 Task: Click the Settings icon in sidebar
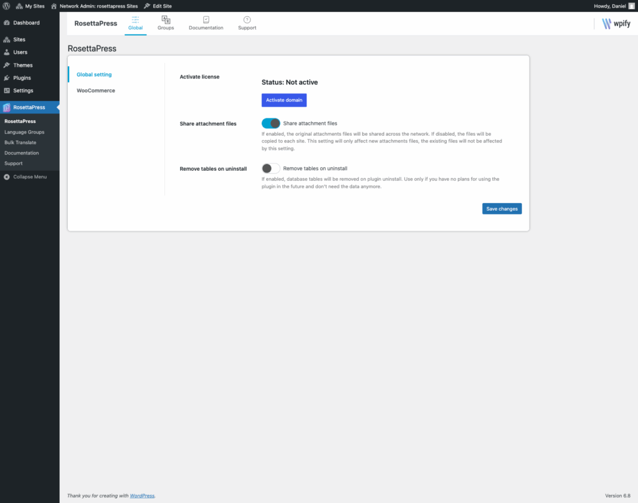(x=7, y=90)
